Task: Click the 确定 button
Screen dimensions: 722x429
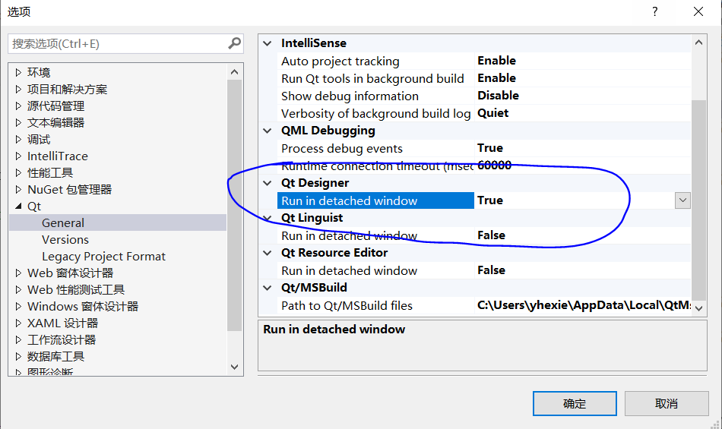Action: pos(575,404)
